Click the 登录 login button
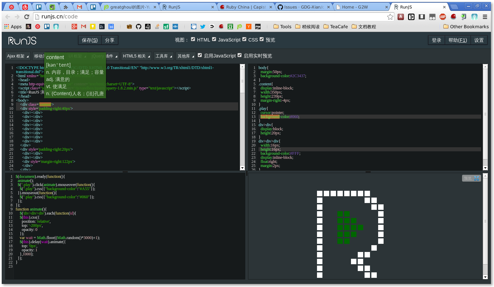The image size is (494, 287). (x=436, y=40)
